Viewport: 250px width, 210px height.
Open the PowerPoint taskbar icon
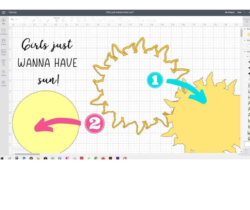103,158
